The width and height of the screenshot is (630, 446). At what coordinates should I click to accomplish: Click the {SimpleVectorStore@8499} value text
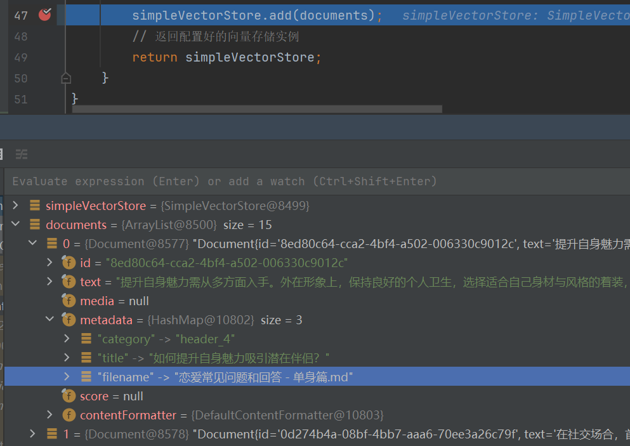(235, 206)
